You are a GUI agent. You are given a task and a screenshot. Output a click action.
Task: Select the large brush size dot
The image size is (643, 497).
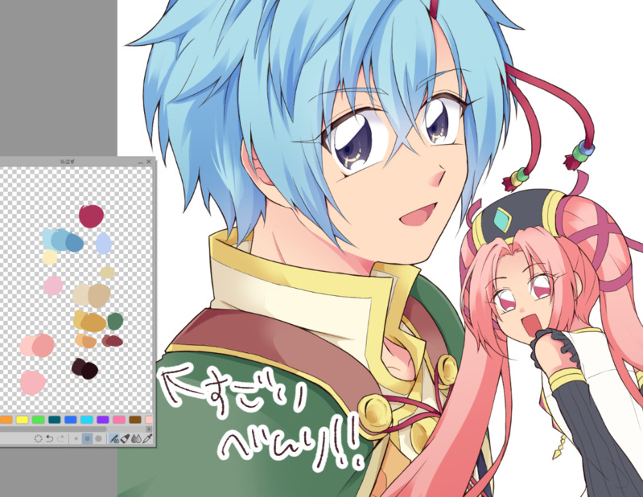pos(98,438)
